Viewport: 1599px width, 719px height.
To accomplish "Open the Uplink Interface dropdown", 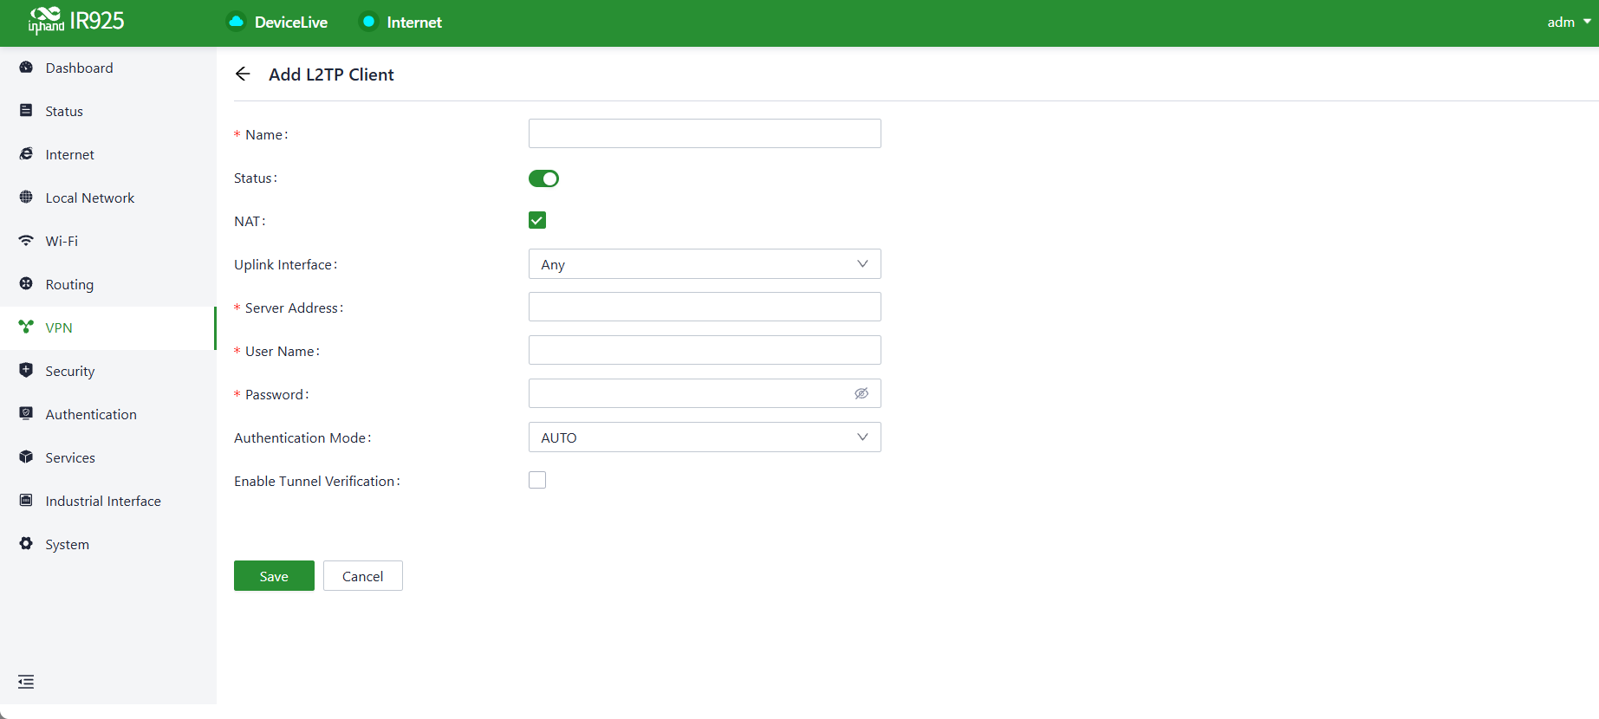I will [705, 264].
